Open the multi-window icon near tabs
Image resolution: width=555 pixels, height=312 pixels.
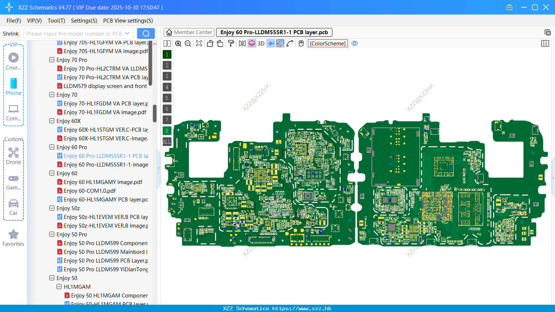pyautogui.click(x=547, y=32)
